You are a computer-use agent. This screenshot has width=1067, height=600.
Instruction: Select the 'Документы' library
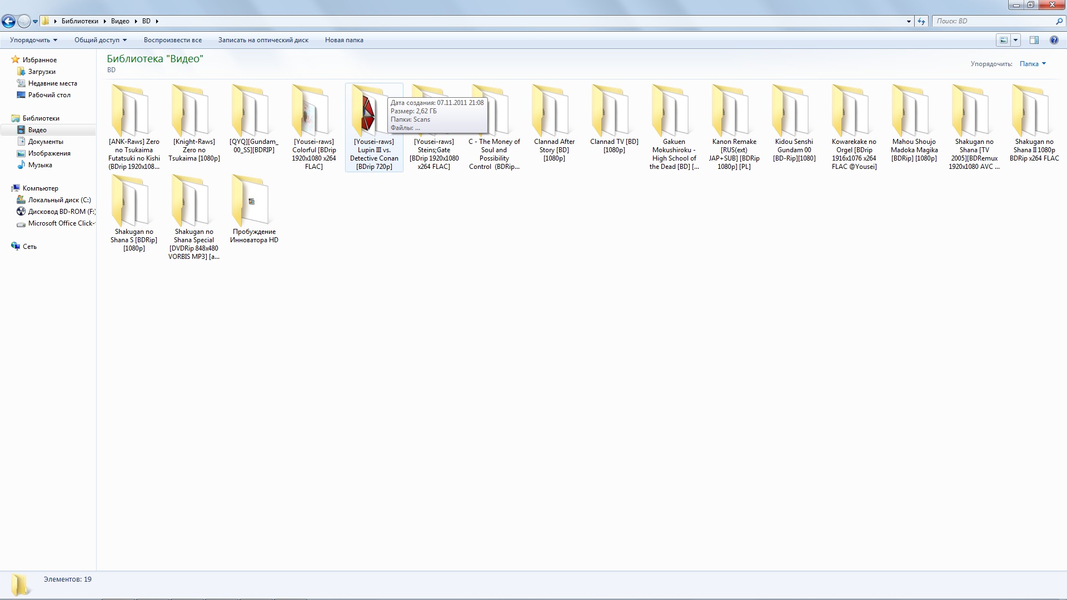tap(46, 142)
